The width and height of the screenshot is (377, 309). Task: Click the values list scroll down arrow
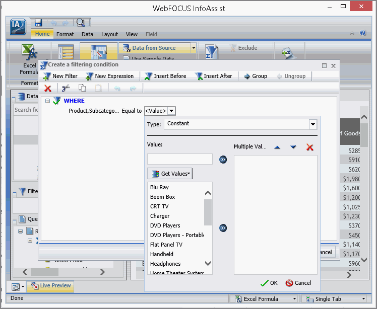208,263
